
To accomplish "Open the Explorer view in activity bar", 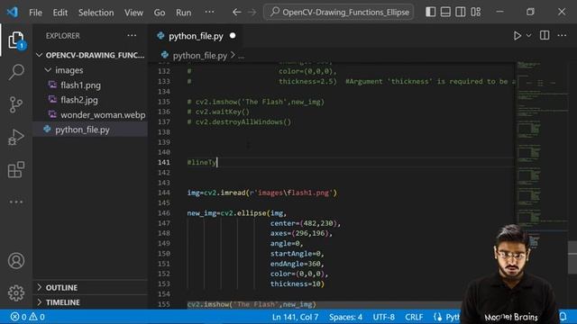I will 16,40.
